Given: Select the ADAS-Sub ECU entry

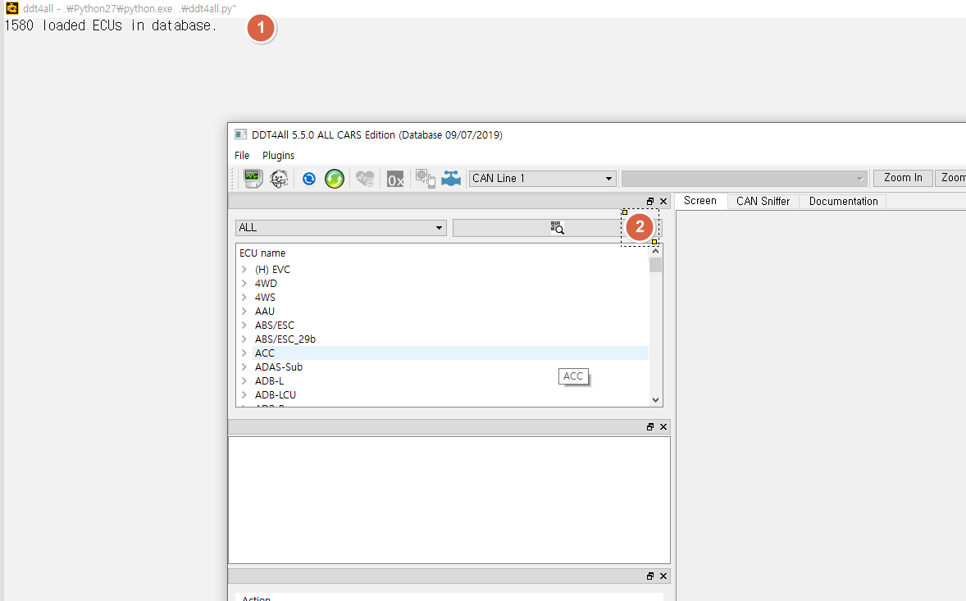Looking at the screenshot, I should (x=279, y=367).
